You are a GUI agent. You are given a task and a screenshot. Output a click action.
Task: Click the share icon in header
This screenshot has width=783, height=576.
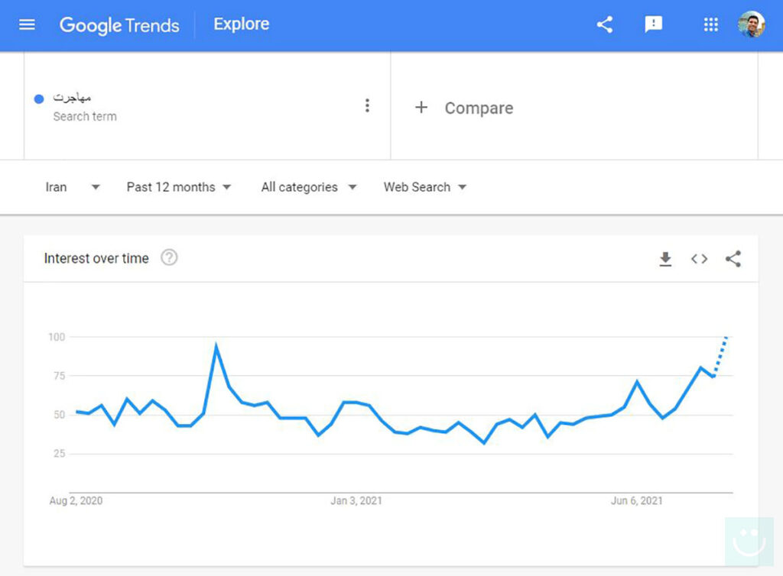(x=605, y=24)
